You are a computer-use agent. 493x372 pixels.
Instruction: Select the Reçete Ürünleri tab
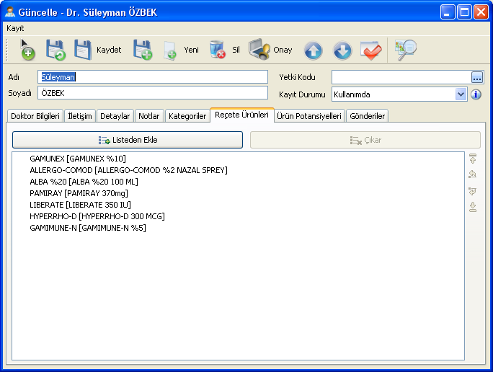click(241, 115)
